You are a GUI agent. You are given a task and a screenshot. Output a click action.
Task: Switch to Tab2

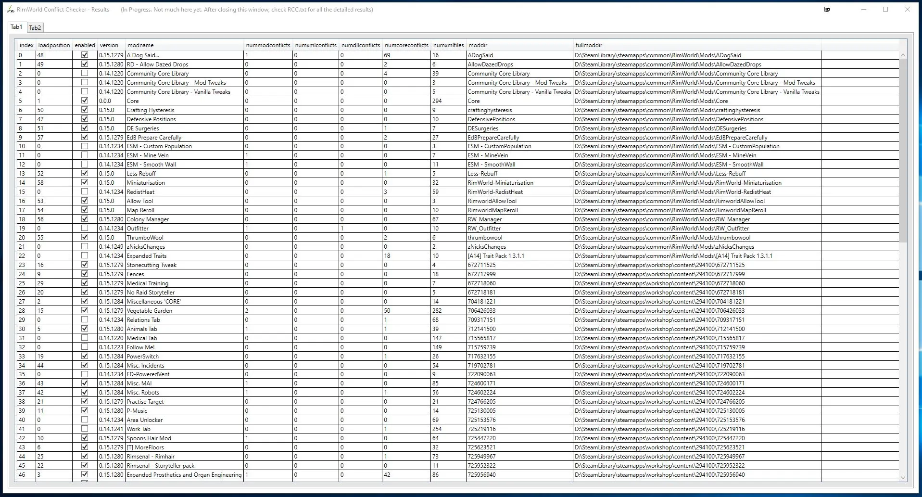pos(35,27)
